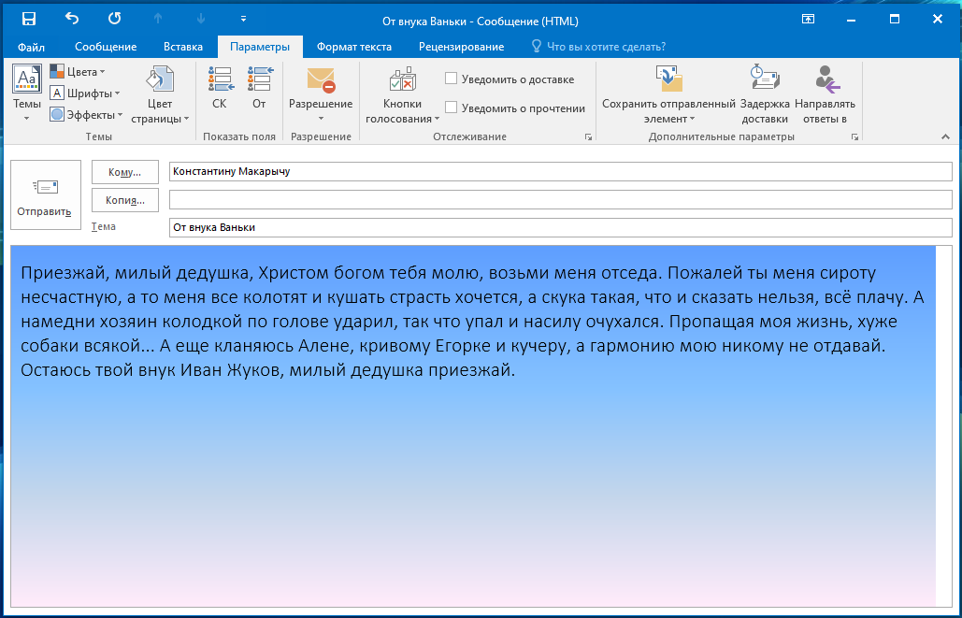Click the Save icon in title bar

click(x=29, y=19)
